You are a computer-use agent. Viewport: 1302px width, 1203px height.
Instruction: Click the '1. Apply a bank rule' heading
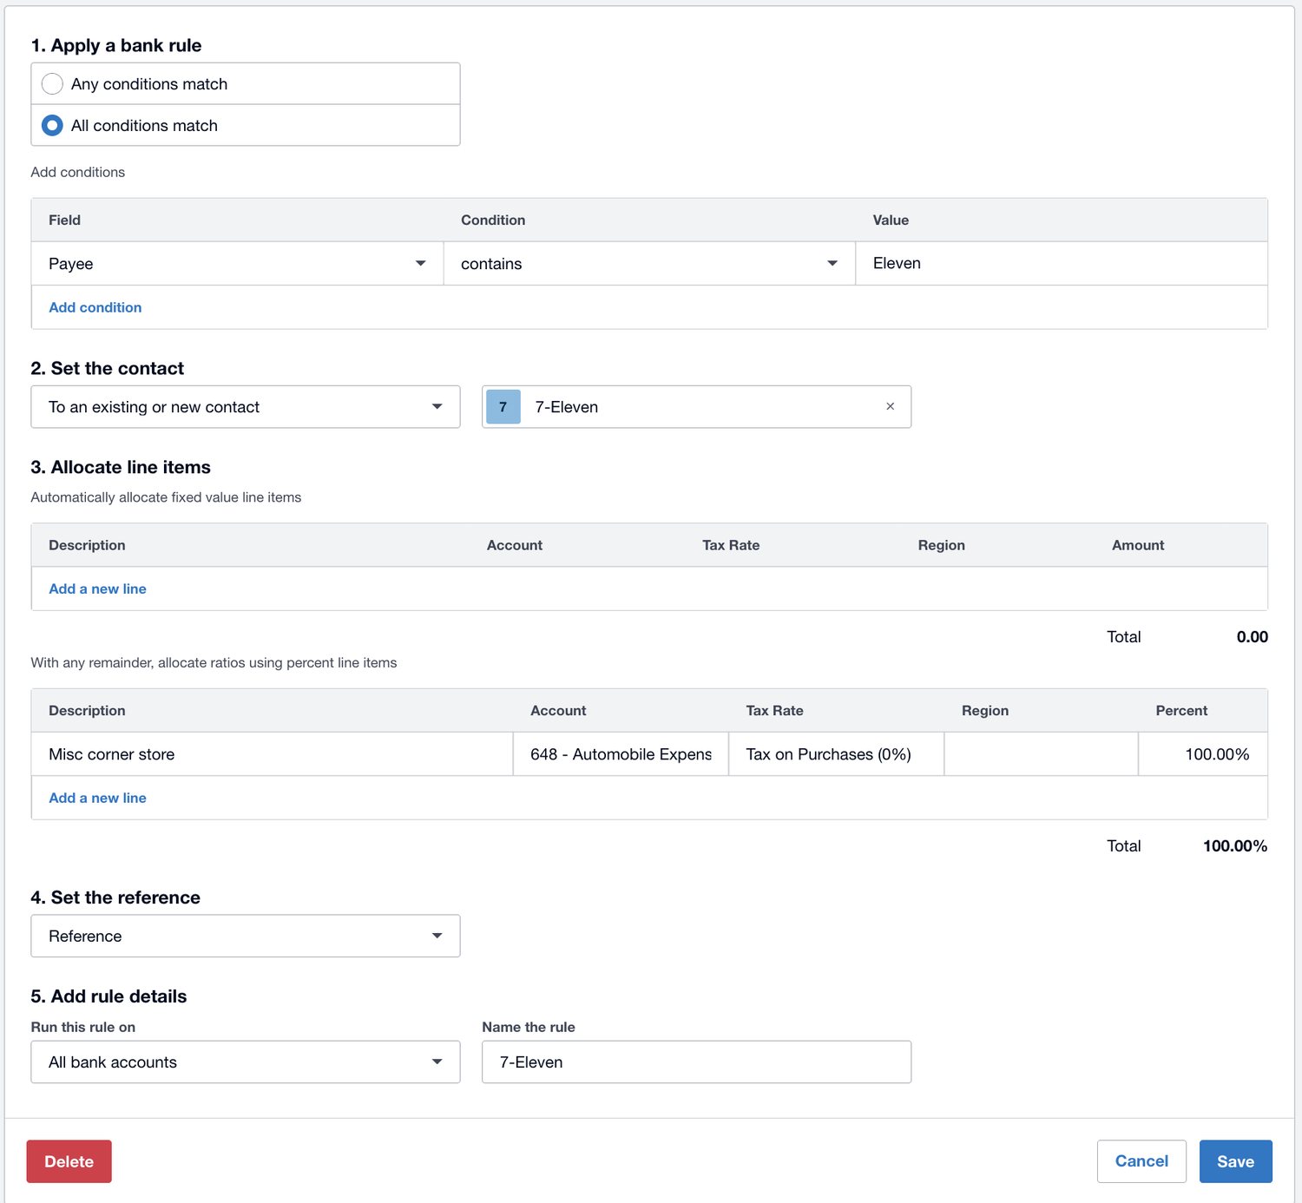pyautogui.click(x=116, y=45)
